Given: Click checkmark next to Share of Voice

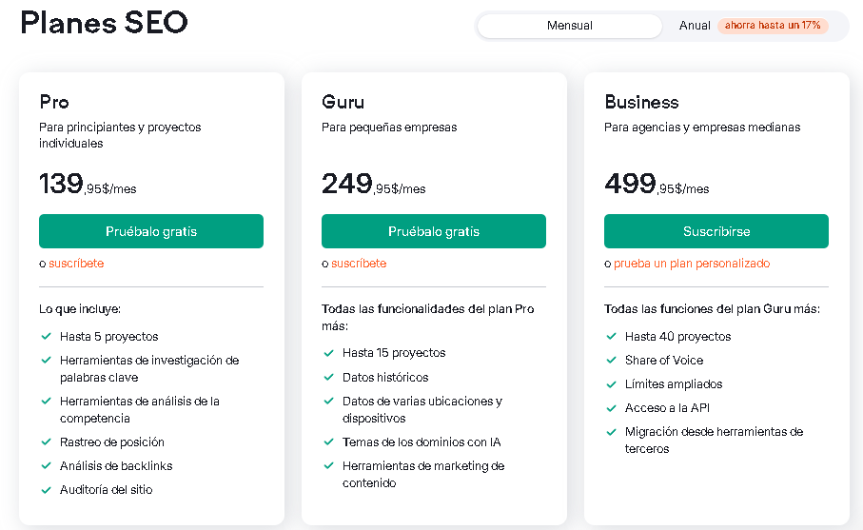Looking at the screenshot, I should [x=611, y=360].
